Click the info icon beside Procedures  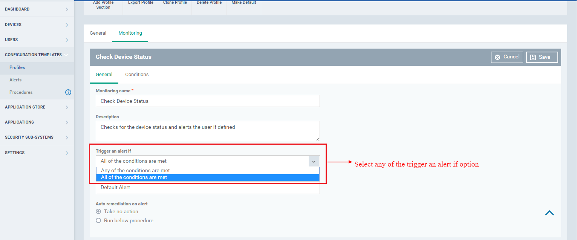68,92
